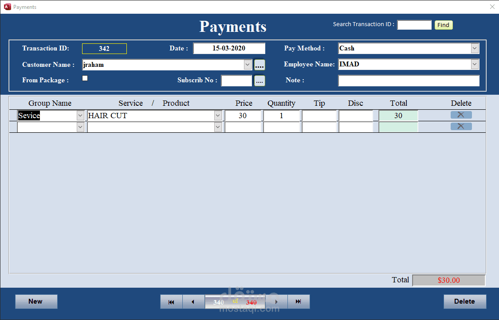Click the Search Transaction ID field
Viewport: 499px width, 320px height.
(414, 25)
